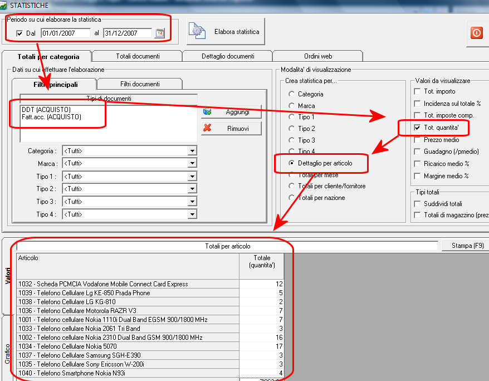Enable Tot. imposte comp. checkbox
This screenshot has height=381, width=489.
[417, 115]
